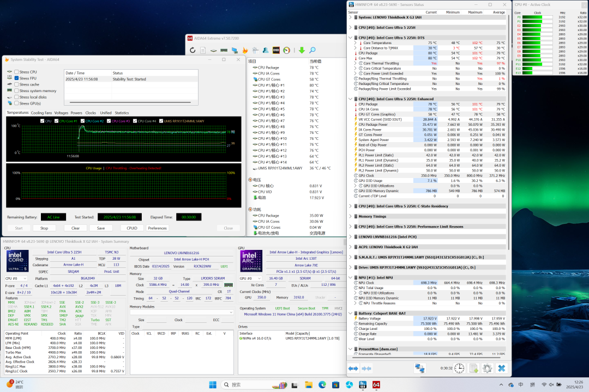Uncheck the Stress FPU checkbox
Image resolution: width=589 pixels, height=392 pixels.
(x=16, y=78)
